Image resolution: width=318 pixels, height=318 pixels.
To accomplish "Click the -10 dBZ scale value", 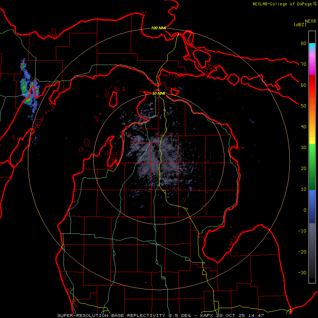I will [302, 231].
